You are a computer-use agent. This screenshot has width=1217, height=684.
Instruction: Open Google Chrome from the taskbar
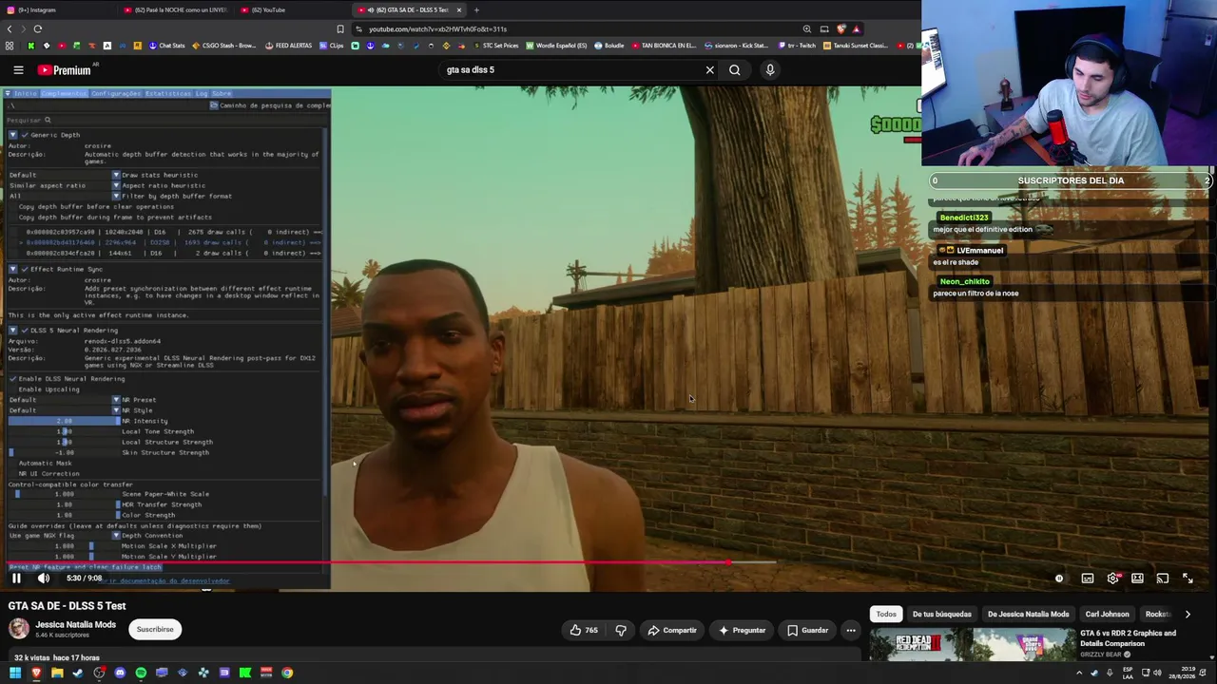click(287, 673)
